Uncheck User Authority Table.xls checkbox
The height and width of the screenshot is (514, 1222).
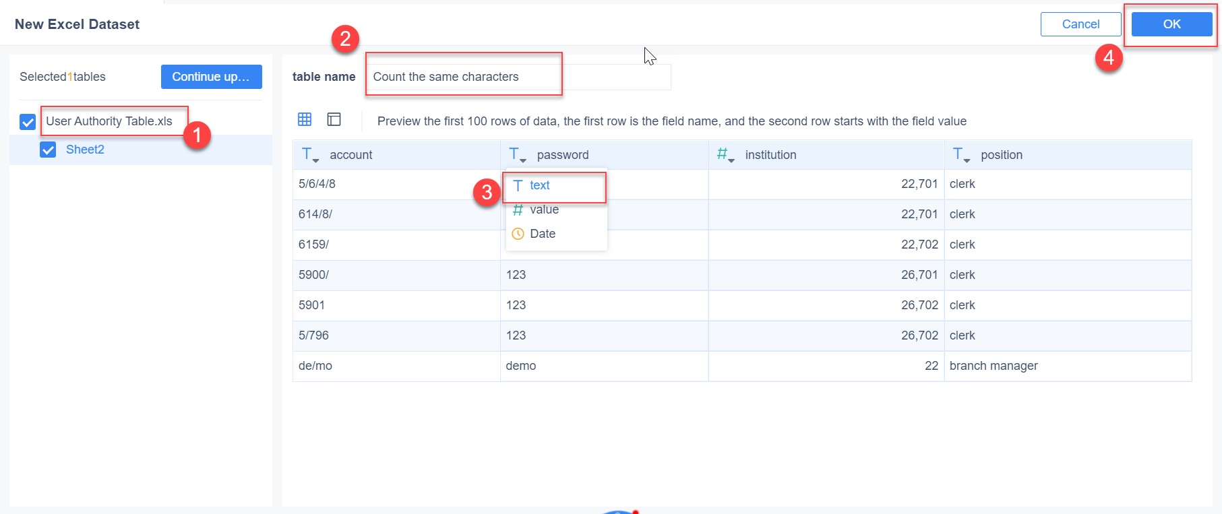point(28,122)
